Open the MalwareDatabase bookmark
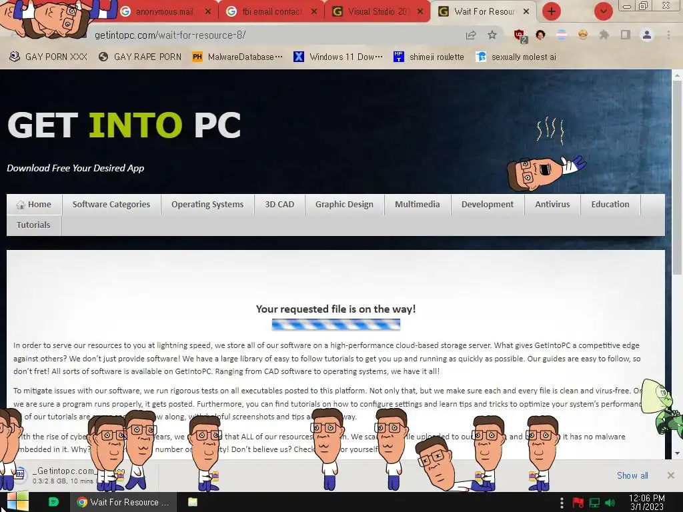The image size is (683, 512). pyautogui.click(x=238, y=57)
